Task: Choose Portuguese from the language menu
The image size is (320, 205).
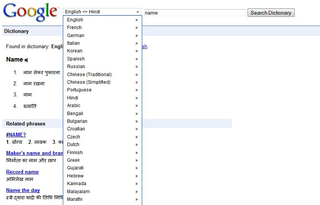Action: (102, 90)
